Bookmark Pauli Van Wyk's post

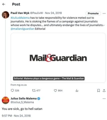click(98, 90)
